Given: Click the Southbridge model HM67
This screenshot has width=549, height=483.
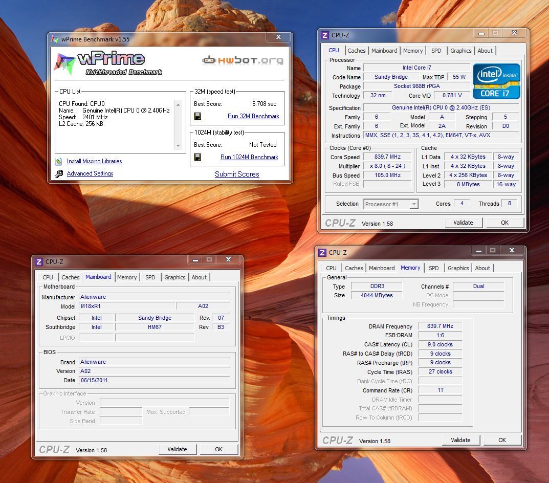Looking at the screenshot, I should (x=155, y=327).
